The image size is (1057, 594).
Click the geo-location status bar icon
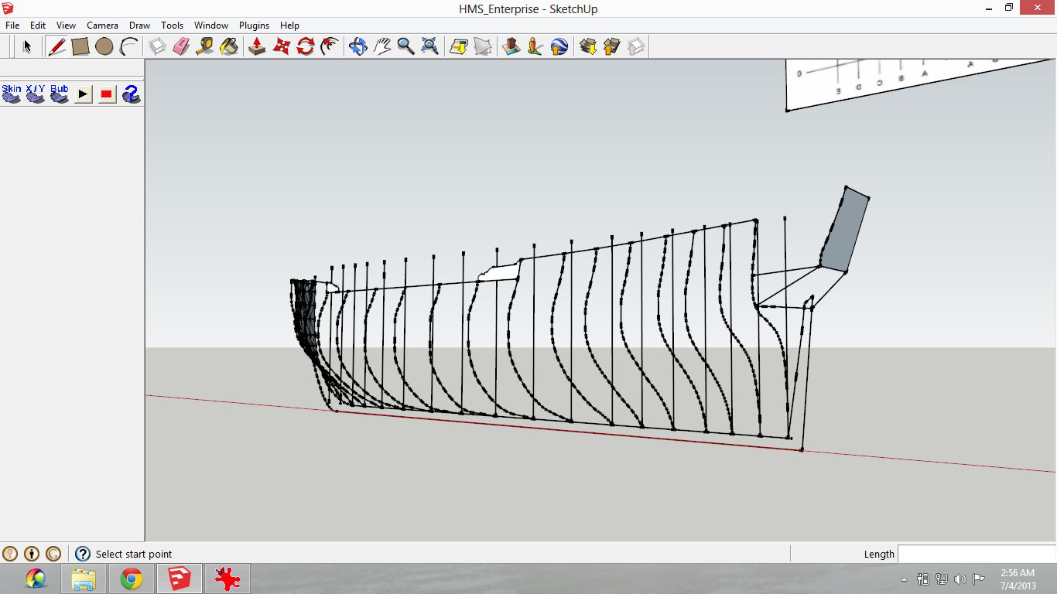tap(10, 554)
